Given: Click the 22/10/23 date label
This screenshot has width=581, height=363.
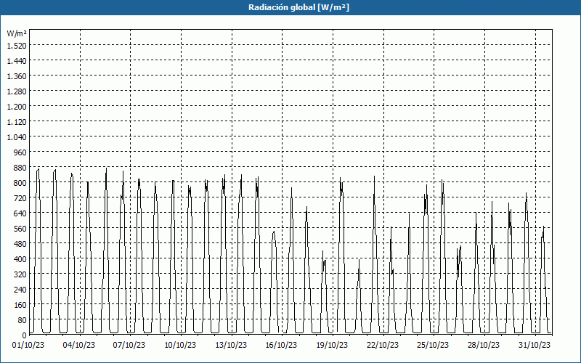Looking at the screenshot, I should (383, 346).
